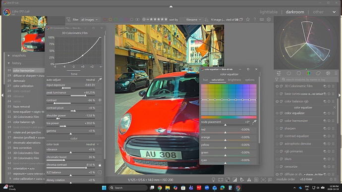Click the search modules input field
342x192 pixels.
(x=309, y=80)
